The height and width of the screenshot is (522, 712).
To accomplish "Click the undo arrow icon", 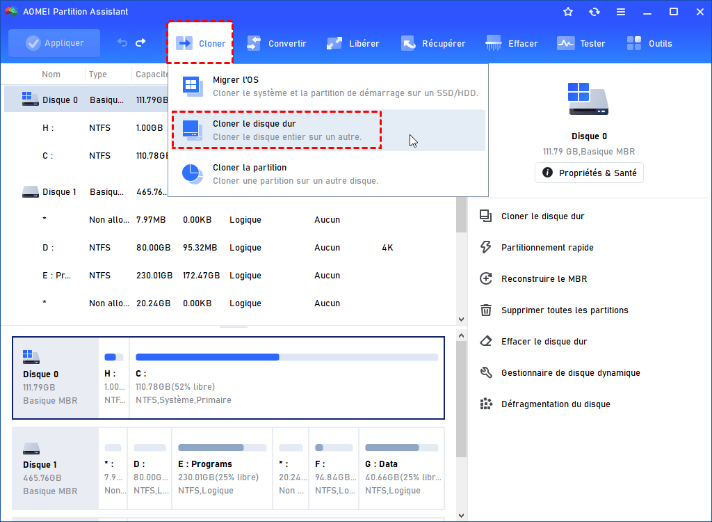I will pyautogui.click(x=122, y=42).
